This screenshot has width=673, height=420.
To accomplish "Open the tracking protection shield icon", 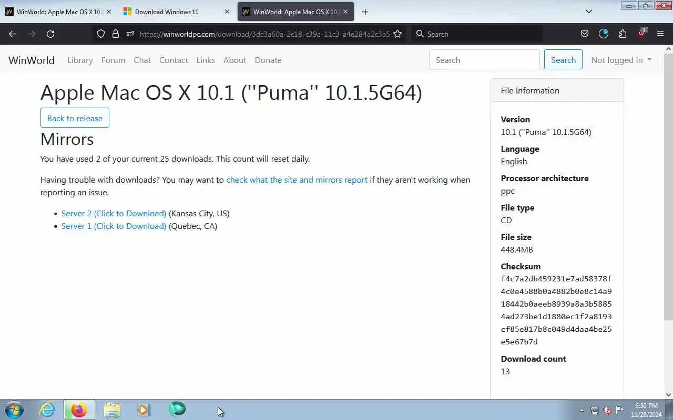I will [x=101, y=34].
